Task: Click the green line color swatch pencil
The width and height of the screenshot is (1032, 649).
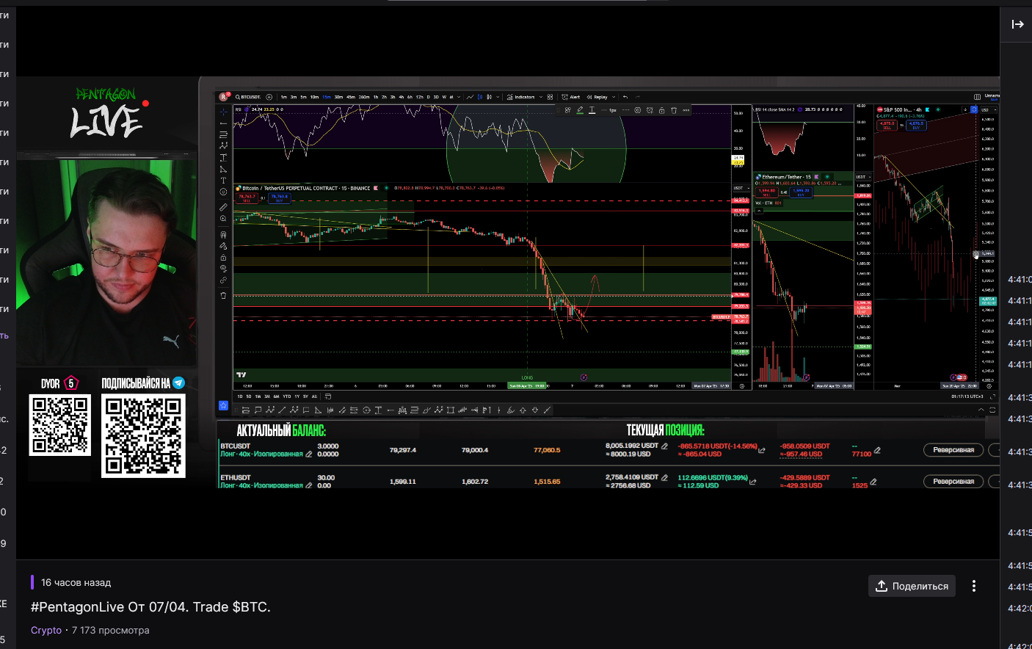Action: point(579,110)
